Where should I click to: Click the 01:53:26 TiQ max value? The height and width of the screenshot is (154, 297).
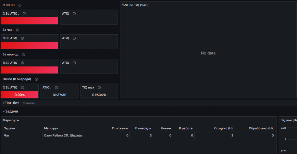[x=99, y=95]
